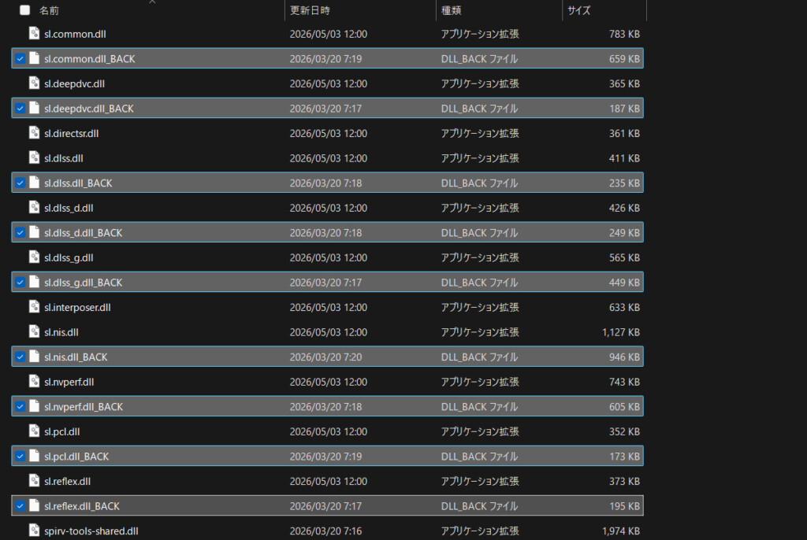The image size is (807, 540).
Task: Click the file name sl.common.dll_BACK
Action: 90,58
